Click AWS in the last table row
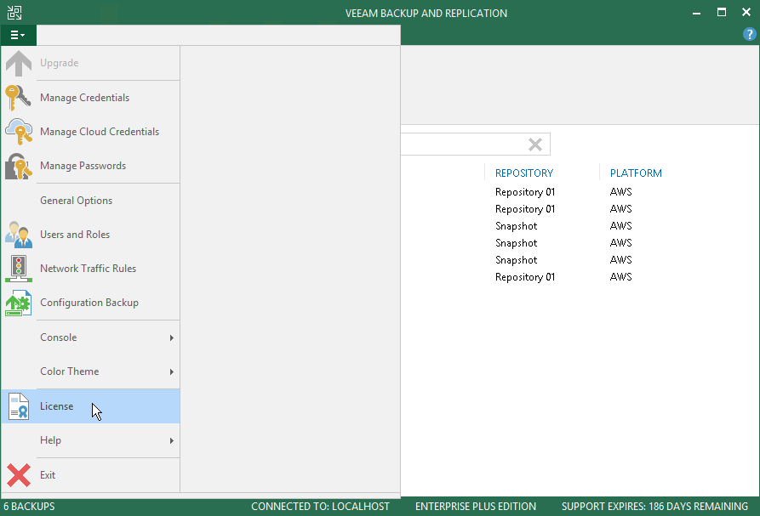The height and width of the screenshot is (516, 760). click(x=621, y=277)
